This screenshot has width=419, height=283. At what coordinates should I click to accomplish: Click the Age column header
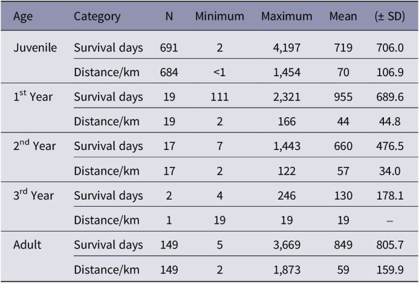[x=23, y=16]
